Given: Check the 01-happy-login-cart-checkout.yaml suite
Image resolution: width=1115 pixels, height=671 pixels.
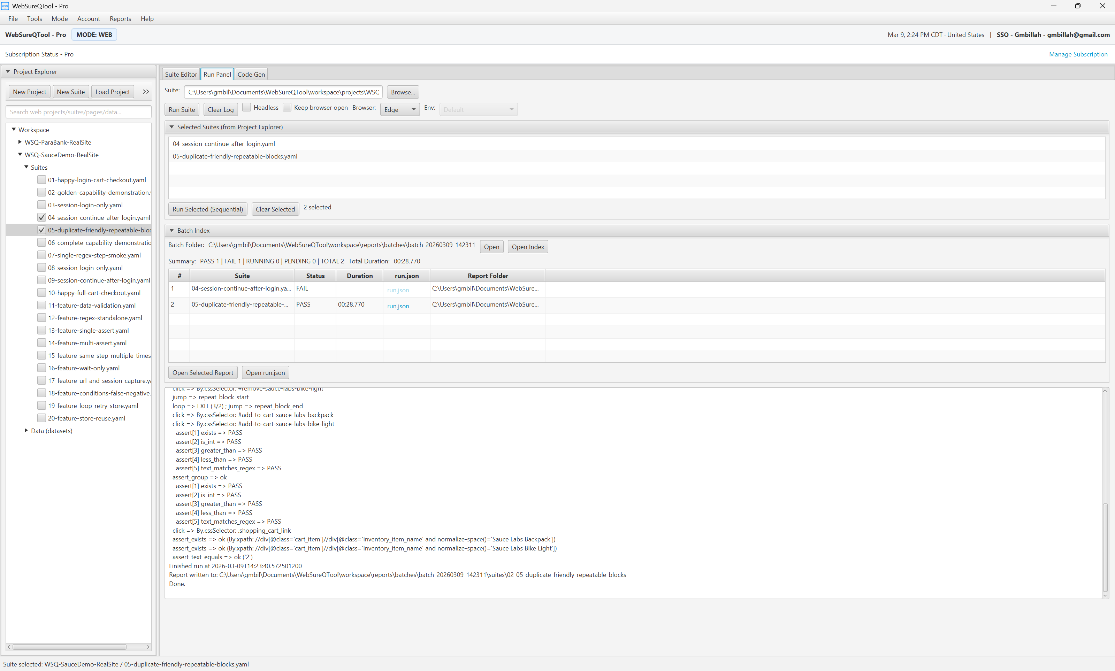Looking at the screenshot, I should click(41, 179).
